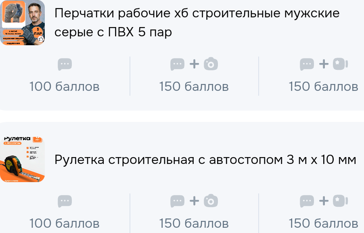
Task: Click the camera icon on gloves review card
Action: (210, 64)
